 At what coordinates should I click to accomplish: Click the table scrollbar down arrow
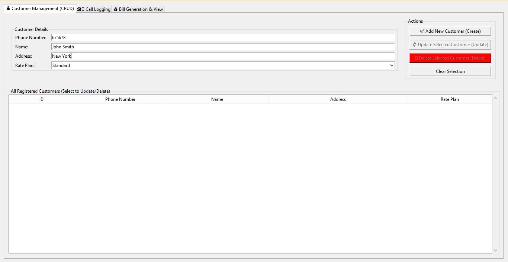pos(495,250)
